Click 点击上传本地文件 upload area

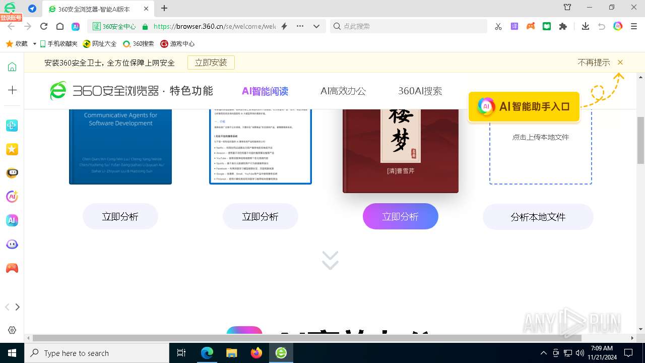click(x=541, y=137)
